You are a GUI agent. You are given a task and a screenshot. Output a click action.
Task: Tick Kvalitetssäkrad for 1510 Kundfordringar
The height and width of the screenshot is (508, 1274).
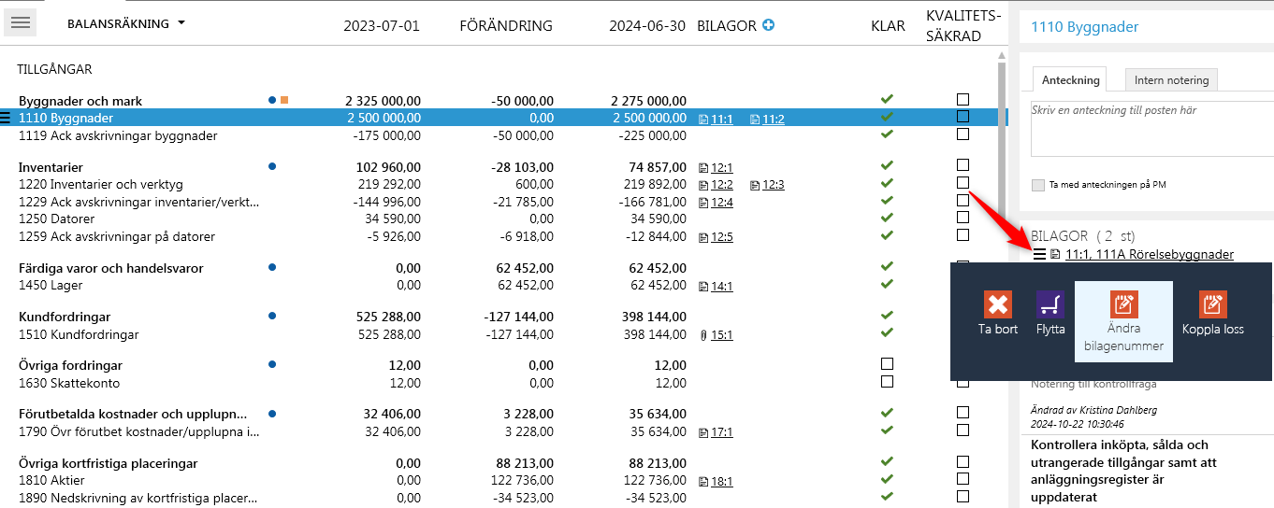click(x=963, y=333)
